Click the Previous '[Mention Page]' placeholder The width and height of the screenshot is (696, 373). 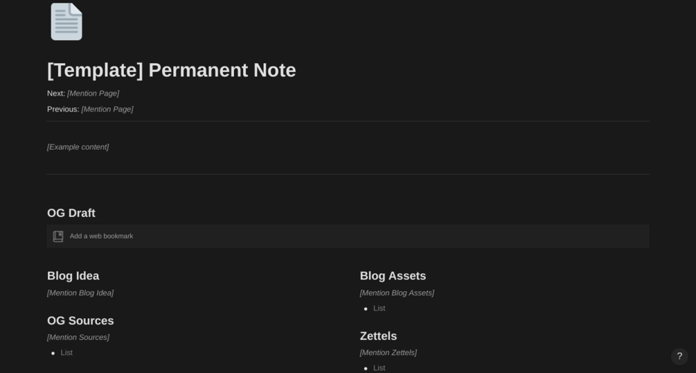coord(107,110)
